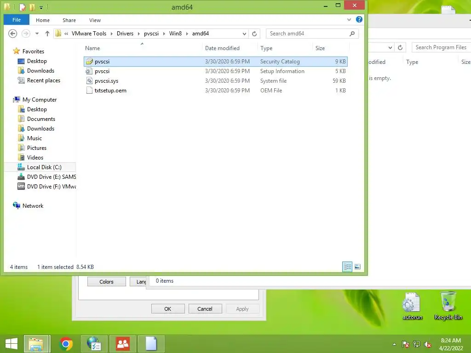The image size is (471, 353).
Task: Open Explorer help question mark icon
Action: tap(359, 19)
